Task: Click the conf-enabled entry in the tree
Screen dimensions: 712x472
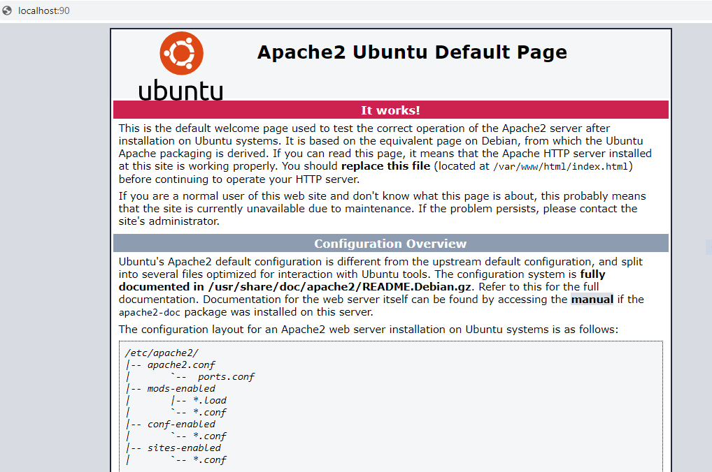Action: (181, 424)
